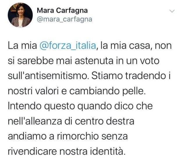Screen dimensions: 182x161
Task: Open the @forza_italia mention link
Action: pos(68,46)
